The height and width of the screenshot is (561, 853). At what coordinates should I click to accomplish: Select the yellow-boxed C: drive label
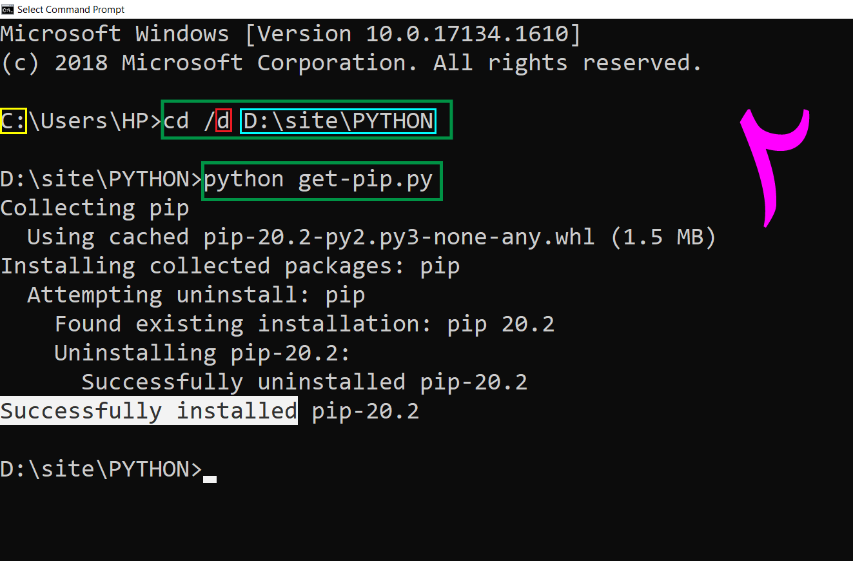pos(14,121)
